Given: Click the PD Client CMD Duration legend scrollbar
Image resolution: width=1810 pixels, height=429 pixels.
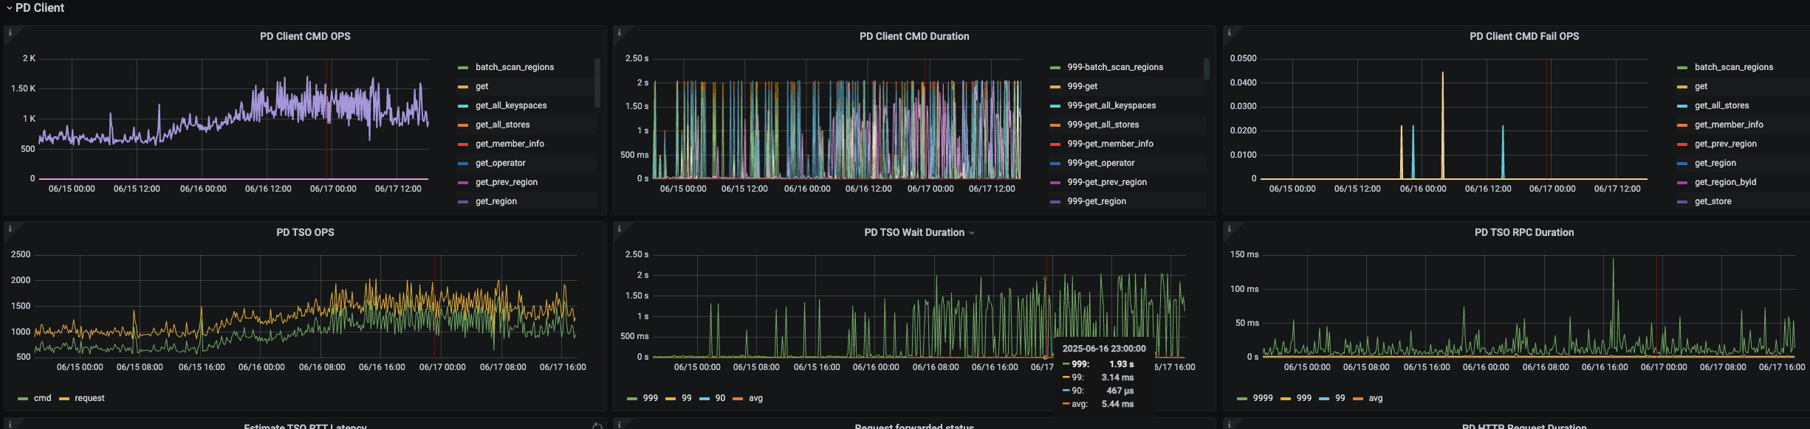Looking at the screenshot, I should coord(1206,69).
